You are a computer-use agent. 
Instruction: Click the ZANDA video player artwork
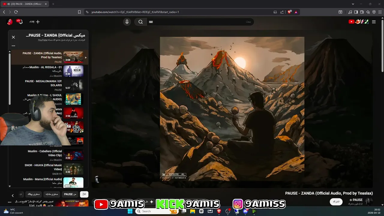click(232, 109)
